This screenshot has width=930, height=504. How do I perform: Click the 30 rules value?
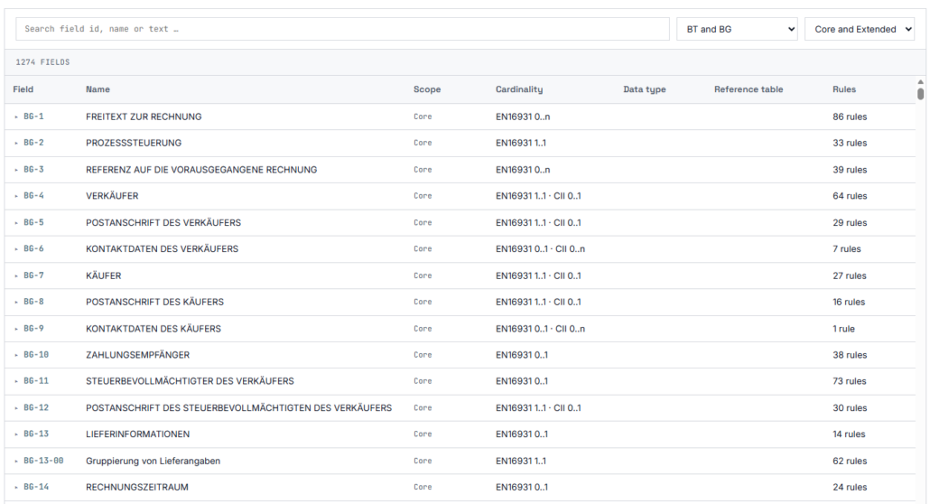coord(850,408)
